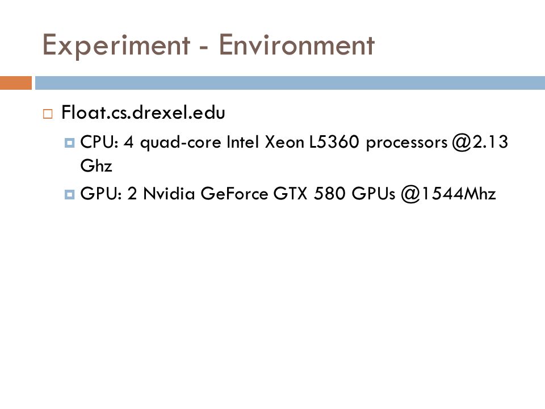Image resolution: width=545 pixels, height=409 pixels.
Task: Click the word 'Environment' in the title
Action: coord(296,44)
